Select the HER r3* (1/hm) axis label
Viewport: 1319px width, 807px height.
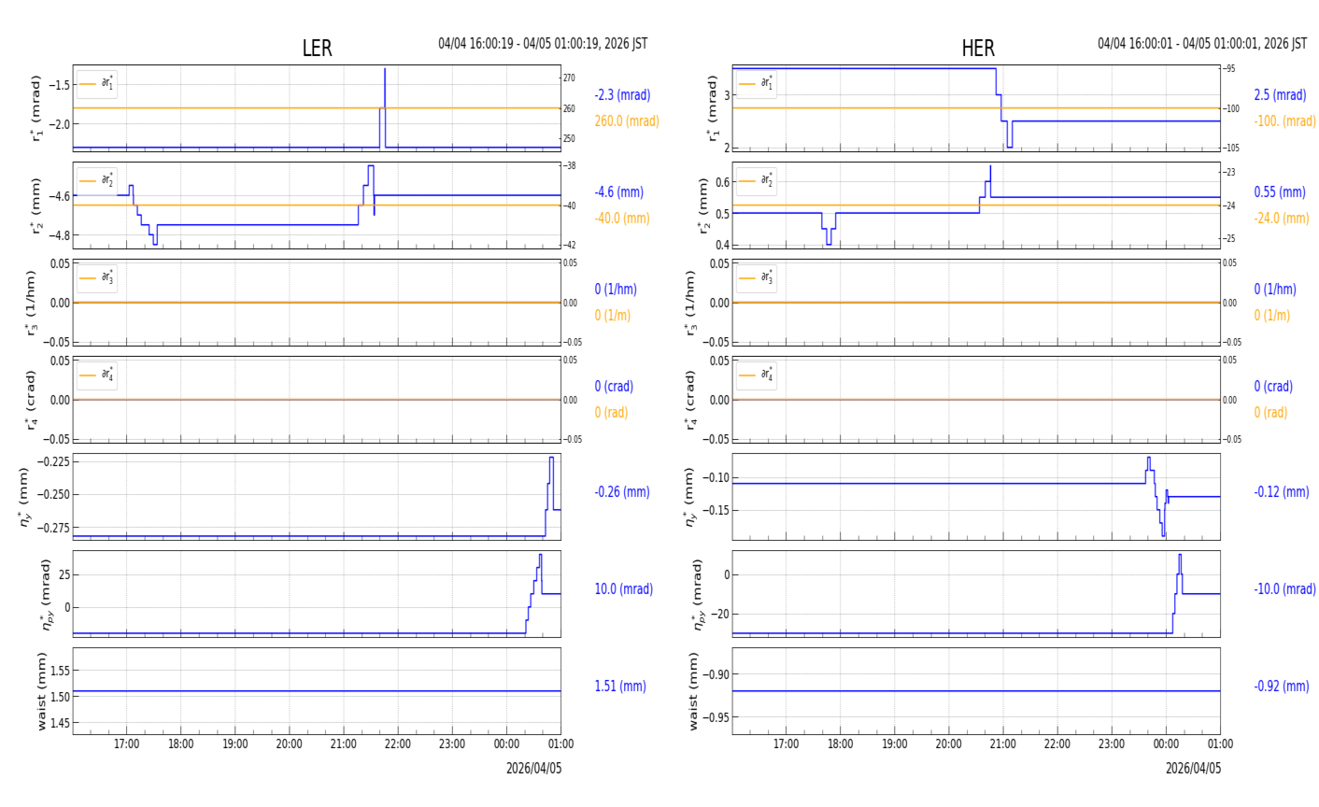point(690,303)
